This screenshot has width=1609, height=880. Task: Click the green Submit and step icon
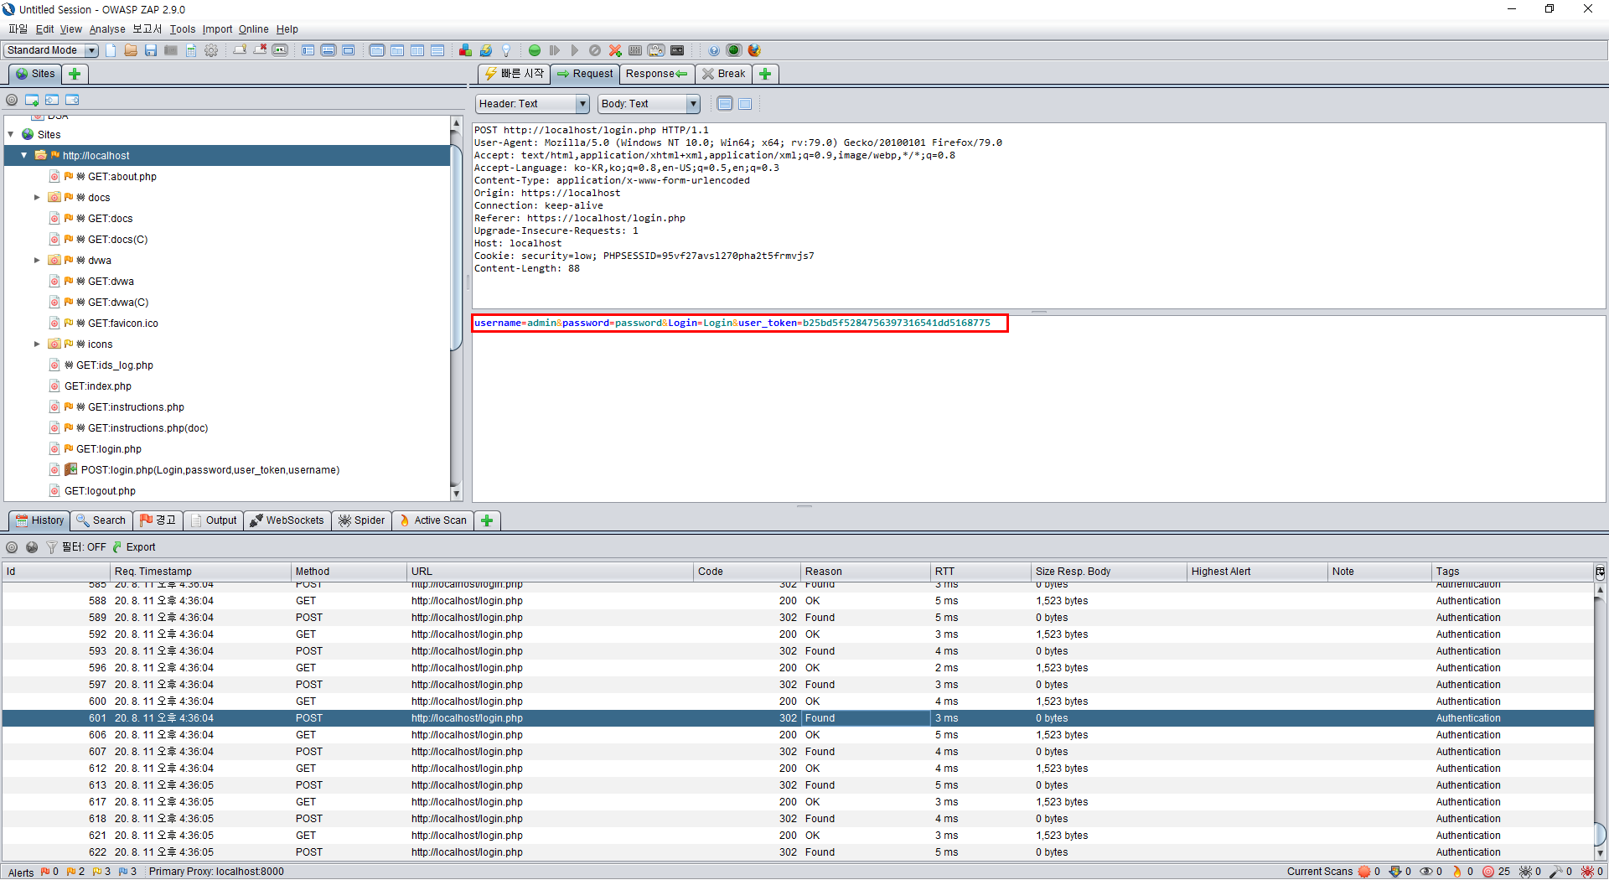(x=535, y=50)
